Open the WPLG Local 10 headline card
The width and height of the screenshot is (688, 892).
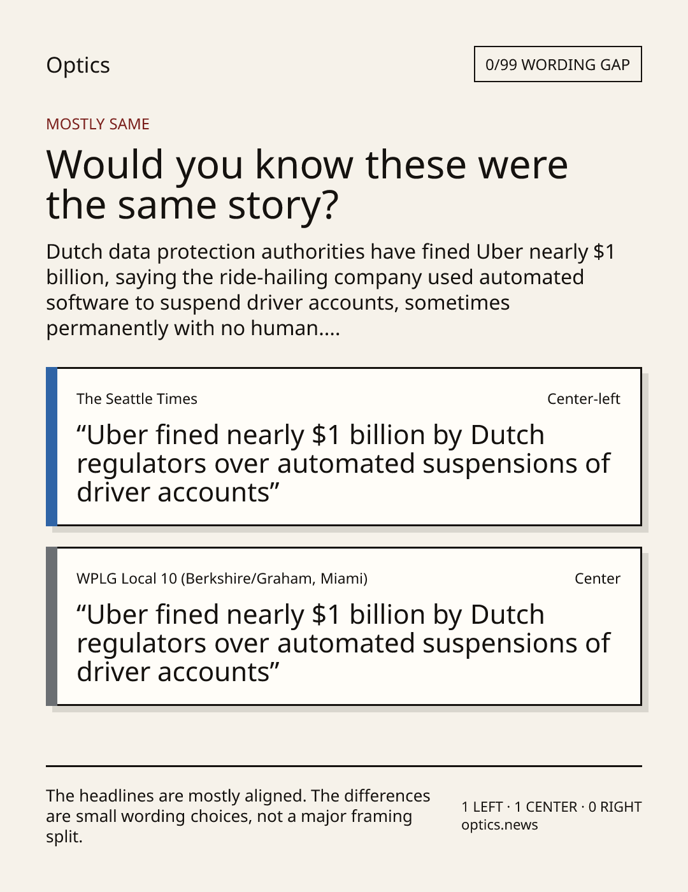pos(344,626)
